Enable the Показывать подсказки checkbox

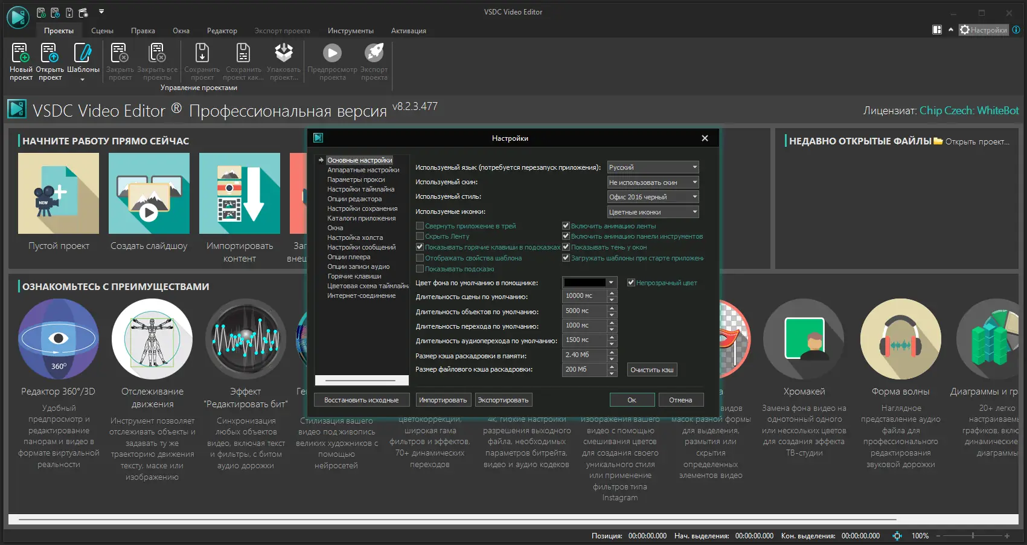420,269
